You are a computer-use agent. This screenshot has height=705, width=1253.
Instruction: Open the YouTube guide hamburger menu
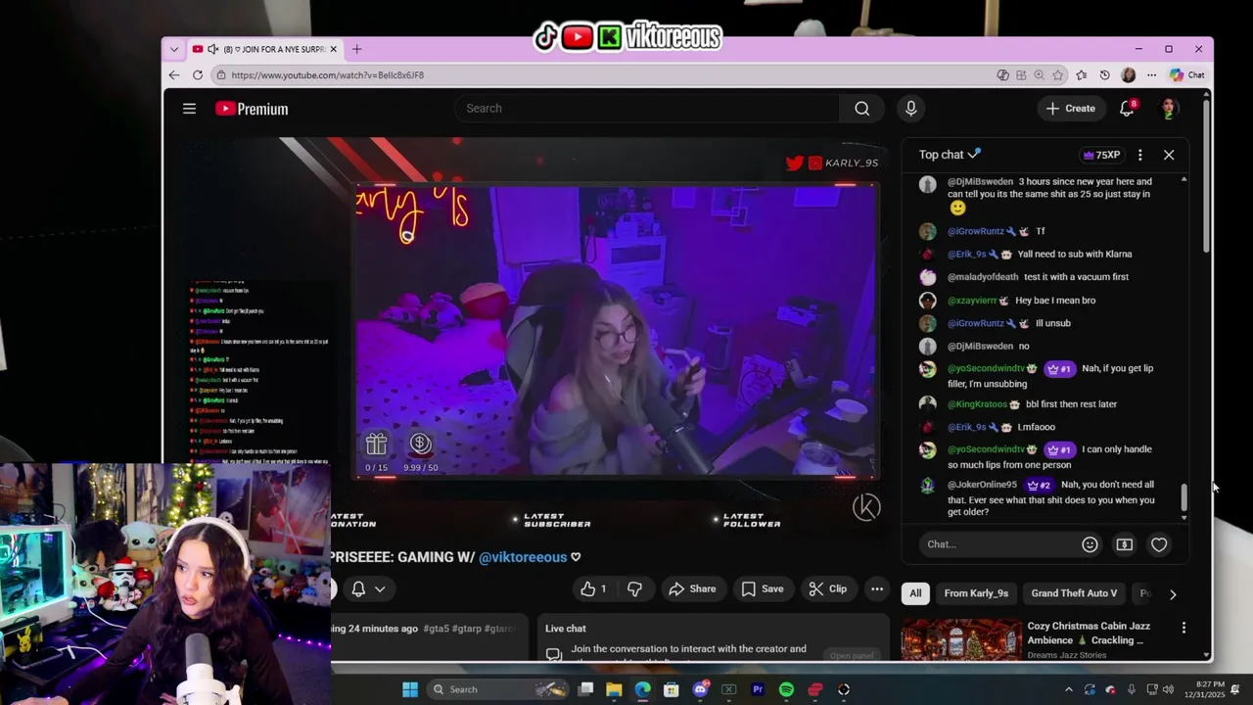point(189,109)
